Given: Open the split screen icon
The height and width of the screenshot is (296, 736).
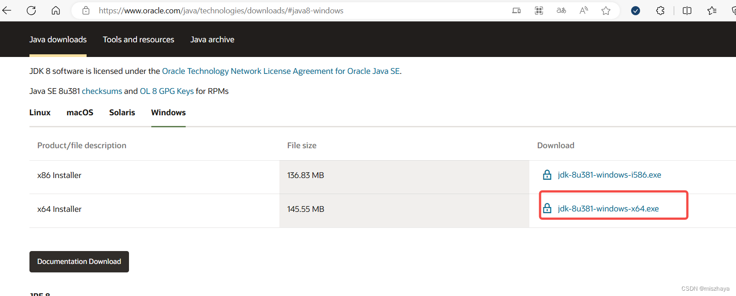Looking at the screenshot, I should [x=687, y=11].
